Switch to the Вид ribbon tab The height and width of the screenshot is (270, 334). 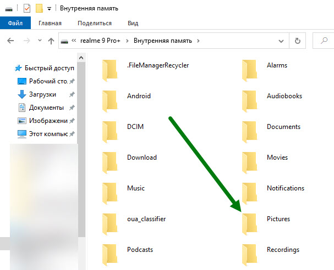[133, 23]
